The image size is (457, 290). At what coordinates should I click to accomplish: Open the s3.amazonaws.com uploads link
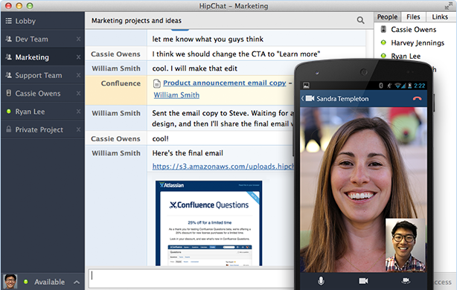(x=223, y=167)
